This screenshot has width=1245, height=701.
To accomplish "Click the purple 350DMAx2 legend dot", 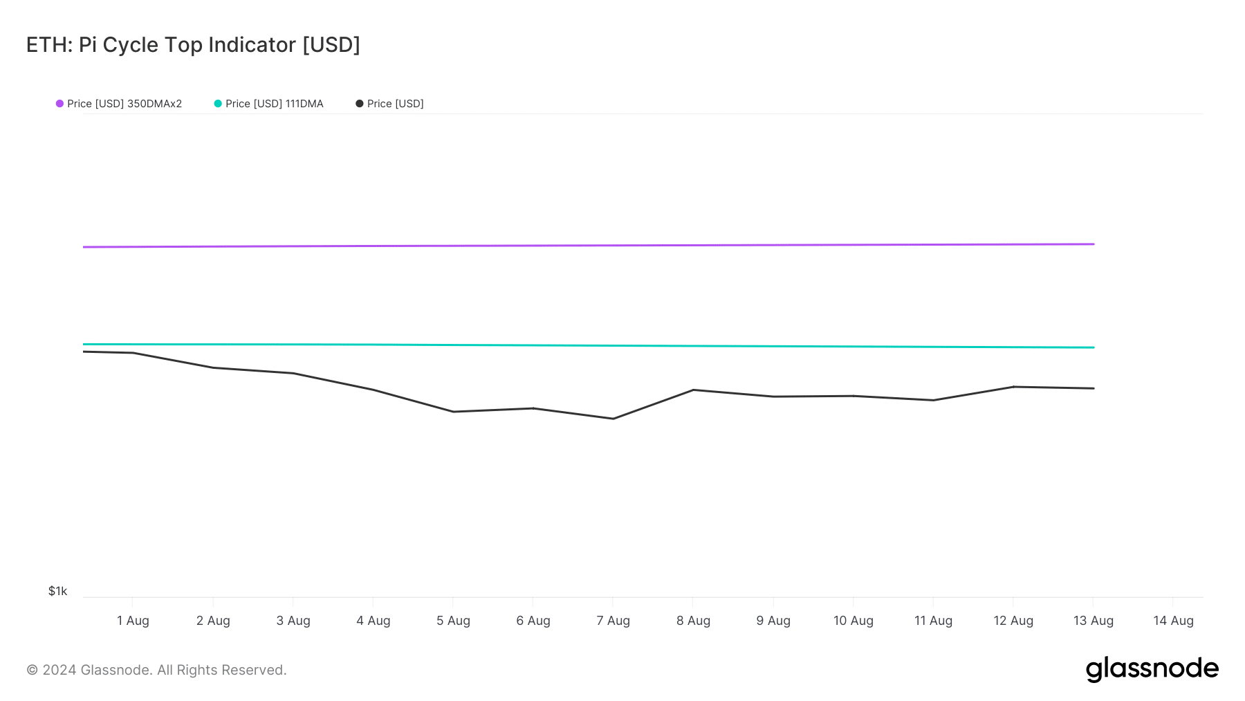I will click(59, 104).
